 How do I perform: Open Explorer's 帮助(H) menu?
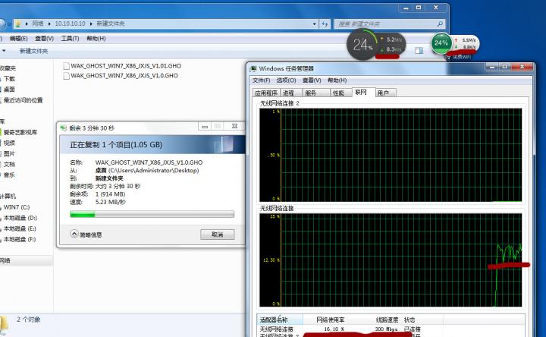[x=96, y=39]
